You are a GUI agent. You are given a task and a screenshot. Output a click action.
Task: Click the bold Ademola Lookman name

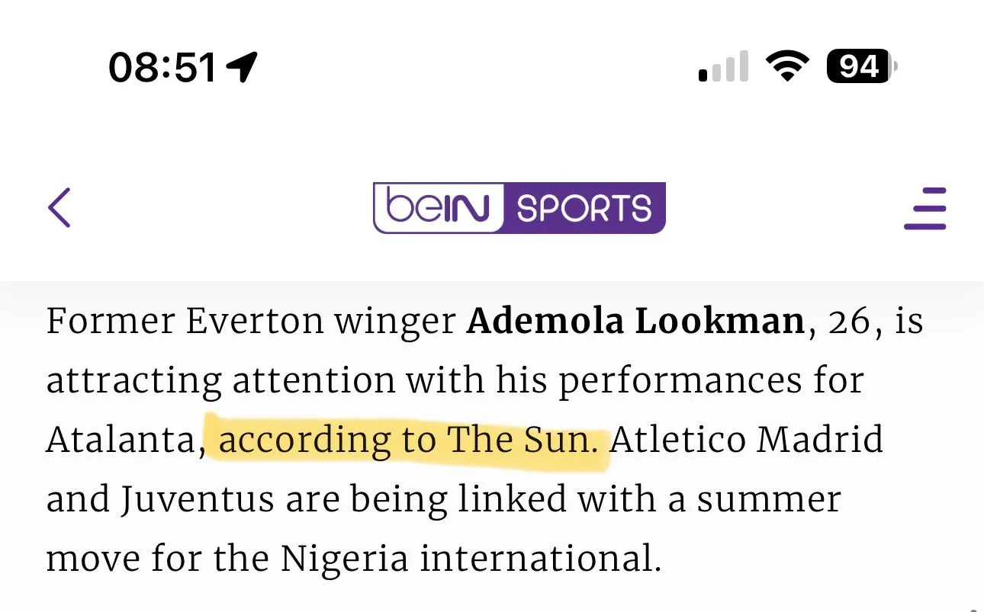tap(635, 322)
